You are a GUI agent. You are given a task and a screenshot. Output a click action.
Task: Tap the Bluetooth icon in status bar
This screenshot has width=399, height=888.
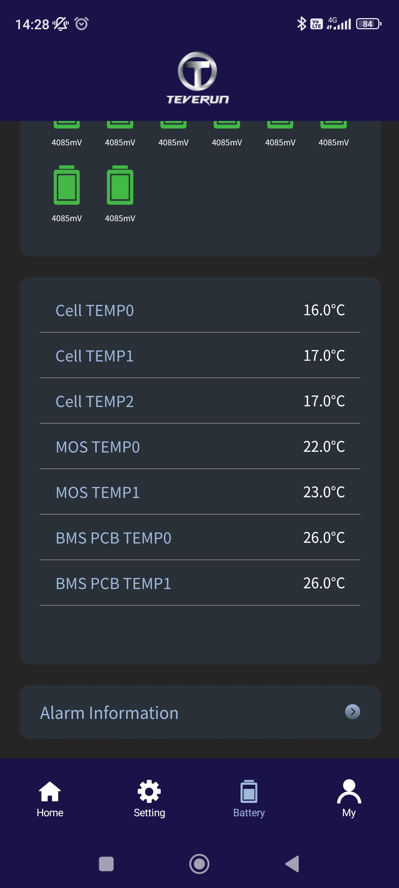tap(301, 24)
